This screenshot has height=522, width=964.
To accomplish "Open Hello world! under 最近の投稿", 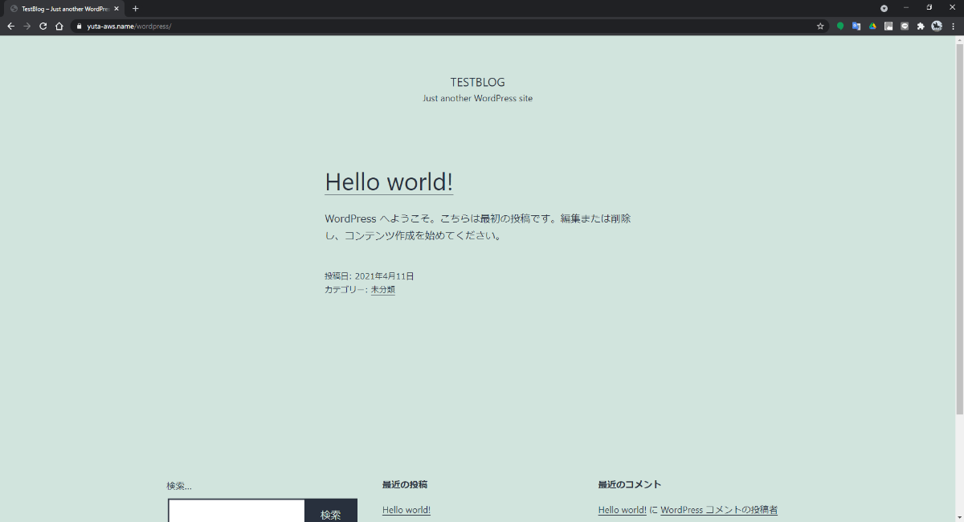I will [406, 510].
